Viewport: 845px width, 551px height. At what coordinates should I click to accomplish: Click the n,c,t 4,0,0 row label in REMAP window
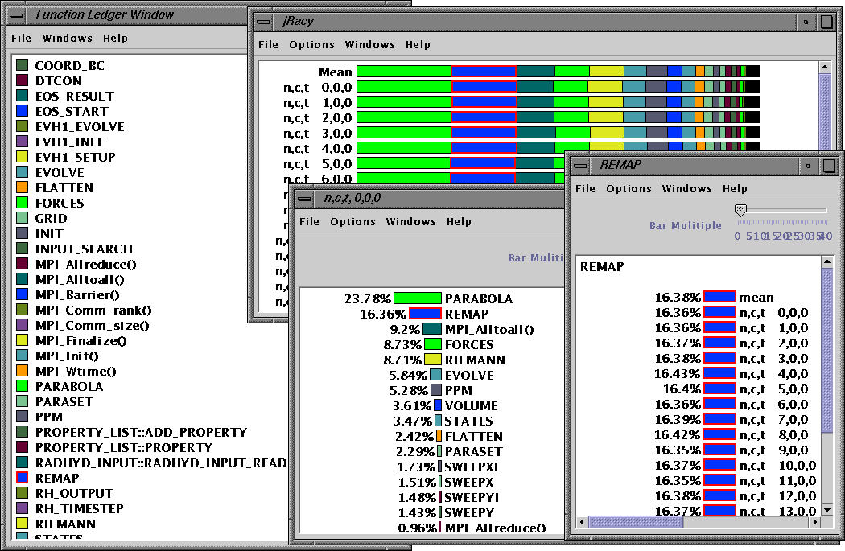[x=773, y=374]
